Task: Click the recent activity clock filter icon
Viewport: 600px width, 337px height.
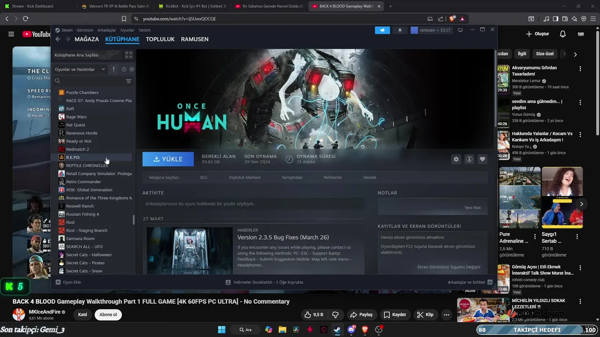Action: (x=124, y=69)
